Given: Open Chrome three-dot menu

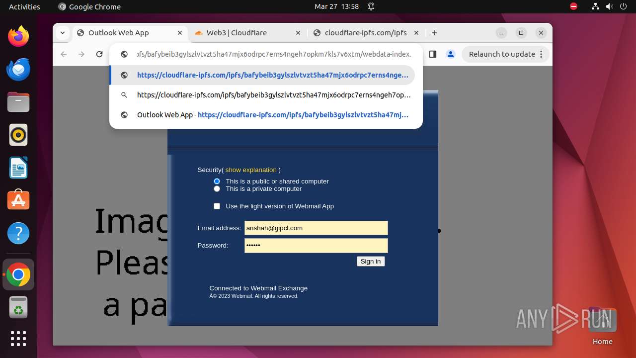Looking at the screenshot, I should pos(541,54).
